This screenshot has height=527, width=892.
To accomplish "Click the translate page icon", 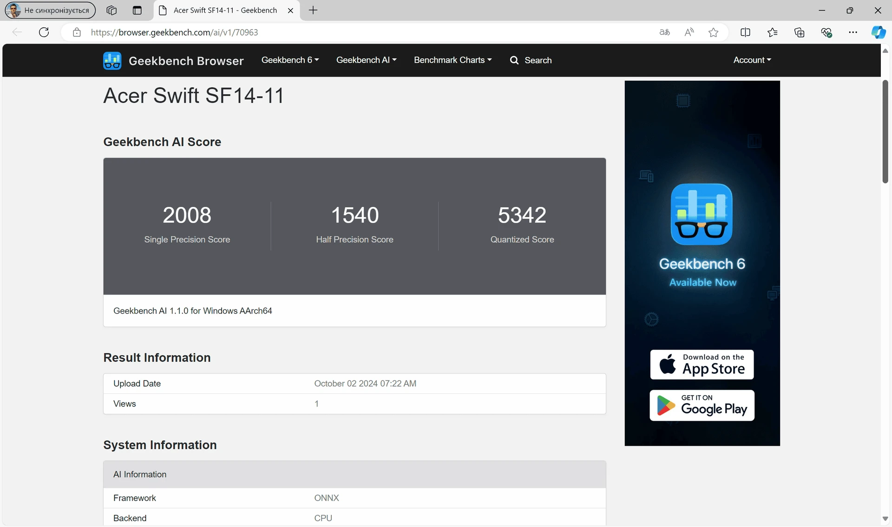I will (x=664, y=32).
